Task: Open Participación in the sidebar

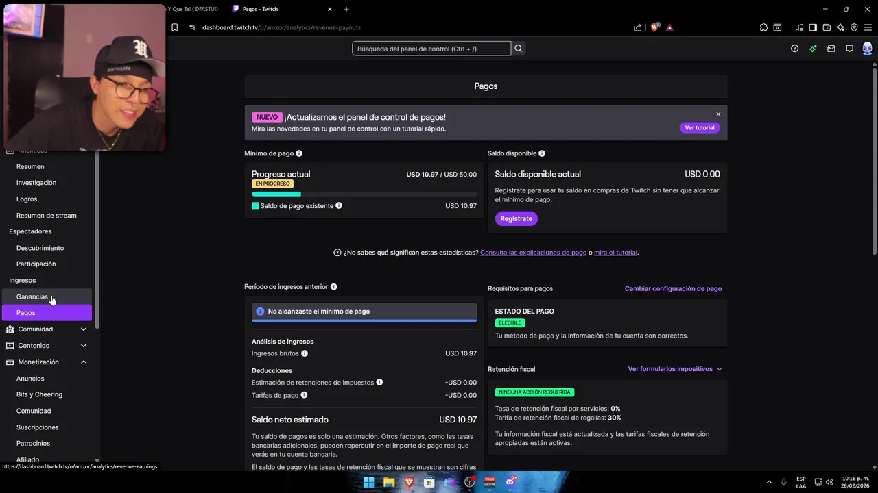Action: coord(36,264)
